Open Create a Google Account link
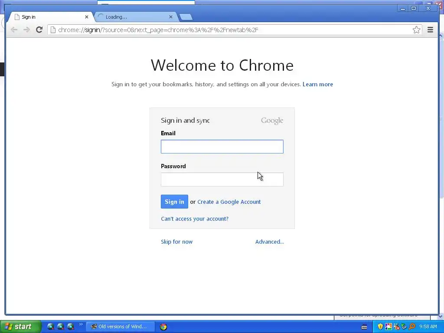444x333 pixels. click(229, 202)
